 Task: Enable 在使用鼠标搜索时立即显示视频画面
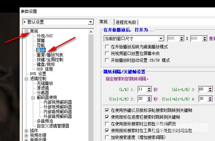[107, 124]
